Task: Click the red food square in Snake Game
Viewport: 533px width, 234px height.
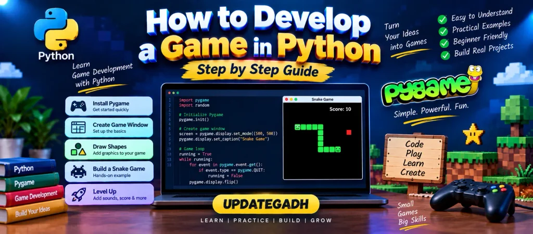Action: click(x=349, y=132)
